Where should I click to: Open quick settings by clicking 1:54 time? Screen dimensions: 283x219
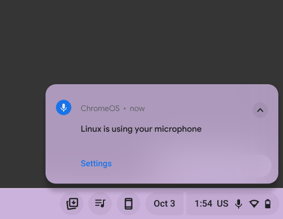203,204
